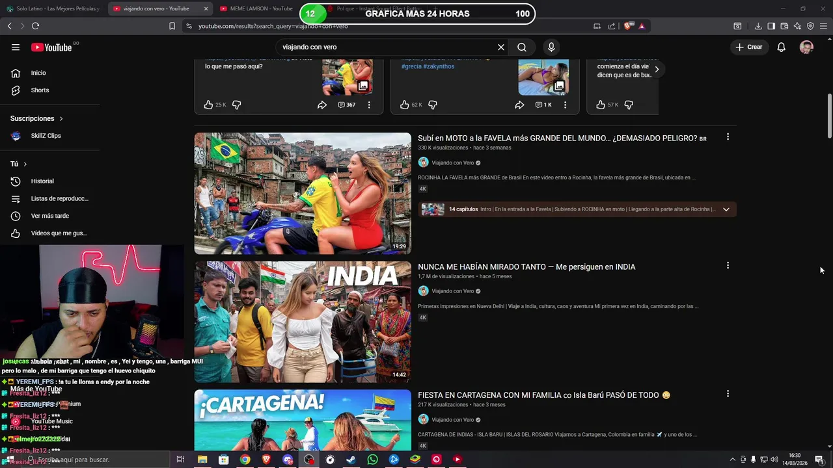Click the browser address bar URL
Viewport: 833px width, 468px height.
pos(273,26)
